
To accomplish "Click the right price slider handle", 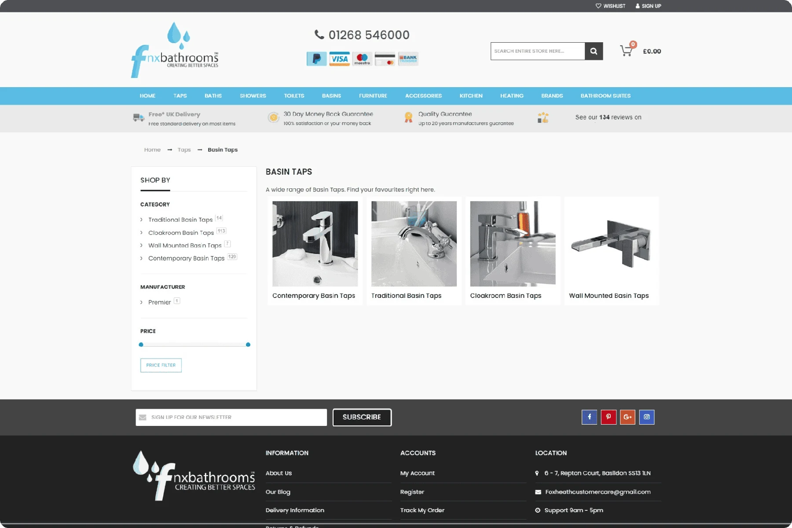I will pos(248,345).
